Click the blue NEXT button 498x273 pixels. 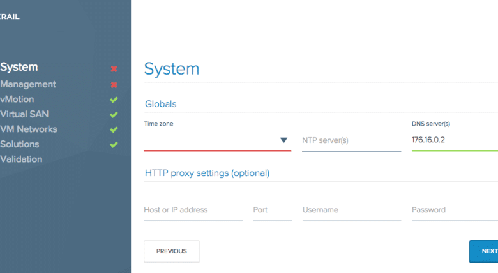click(x=484, y=251)
